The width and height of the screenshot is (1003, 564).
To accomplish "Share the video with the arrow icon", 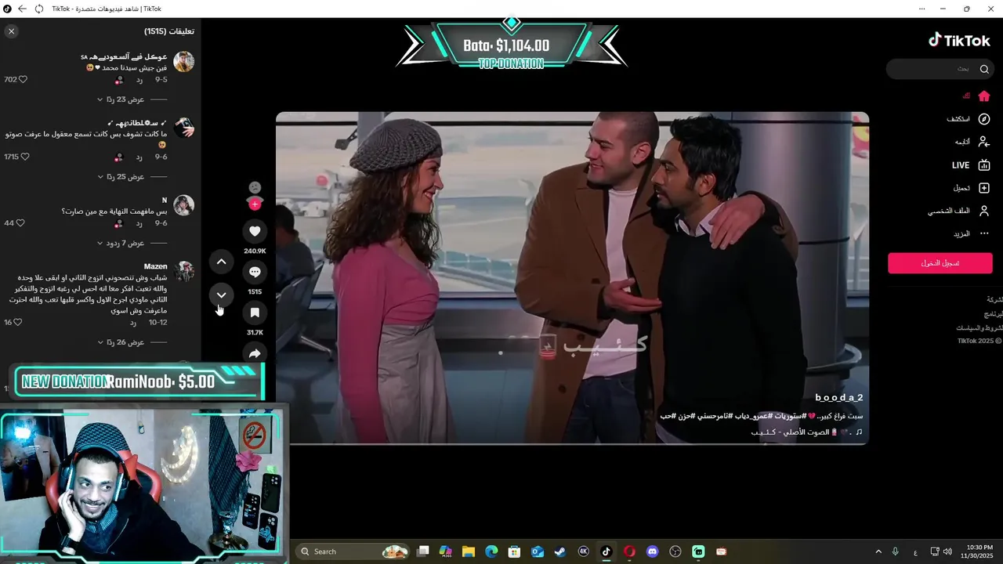I will [x=255, y=353].
